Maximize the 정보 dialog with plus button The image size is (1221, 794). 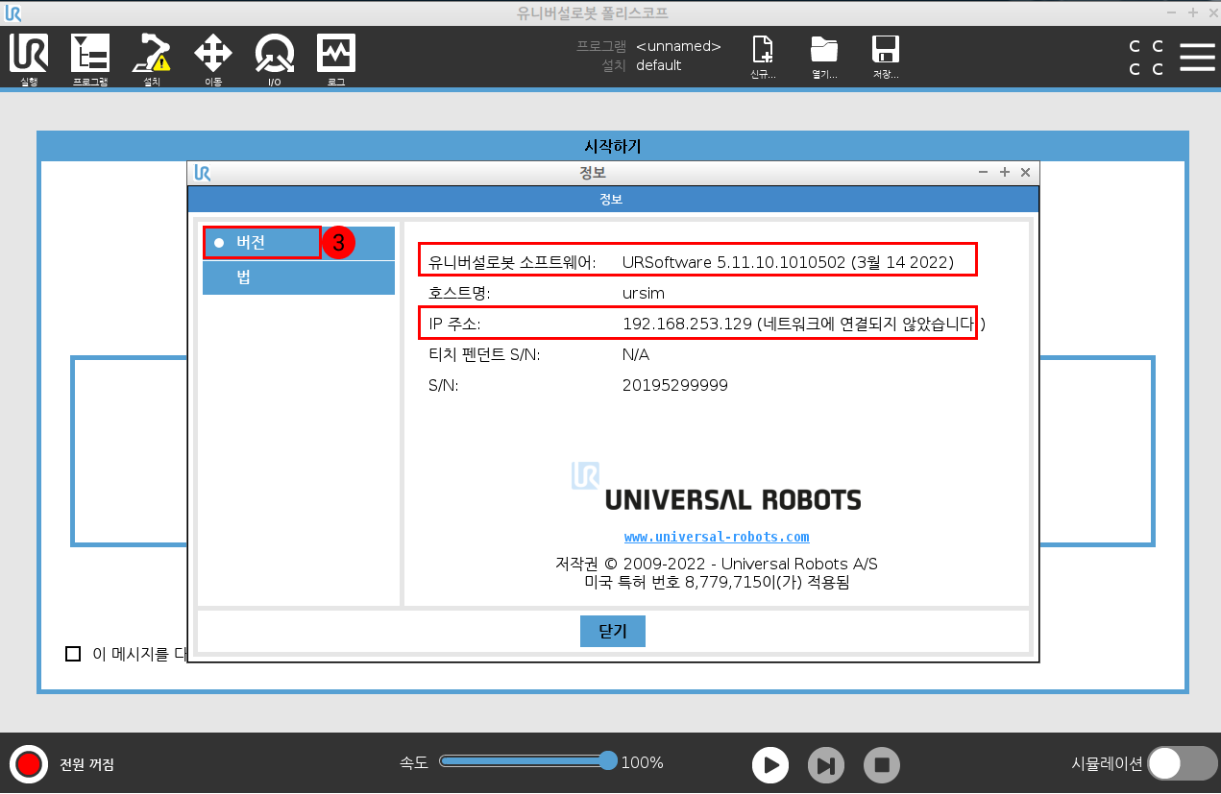1005,172
